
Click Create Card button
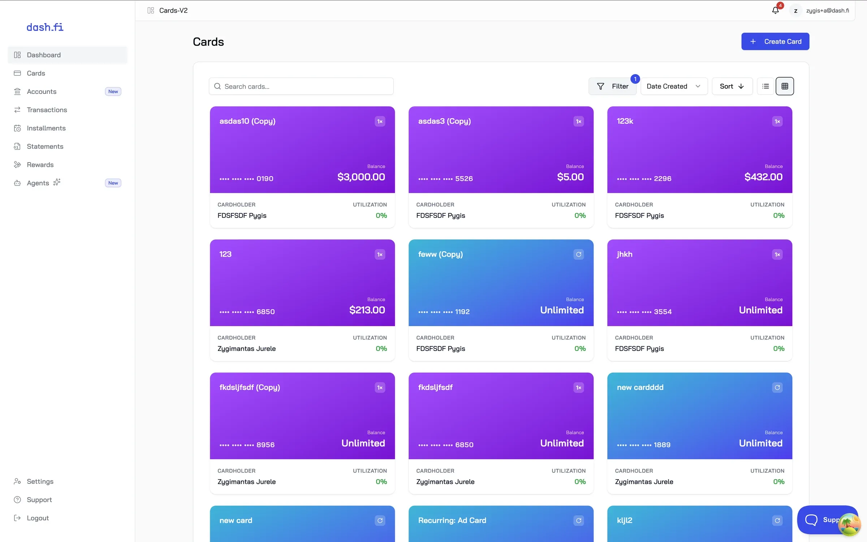[x=775, y=42]
